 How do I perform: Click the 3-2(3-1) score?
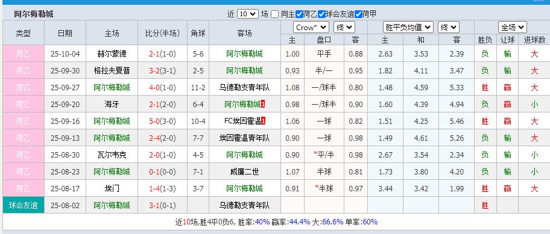(162, 70)
